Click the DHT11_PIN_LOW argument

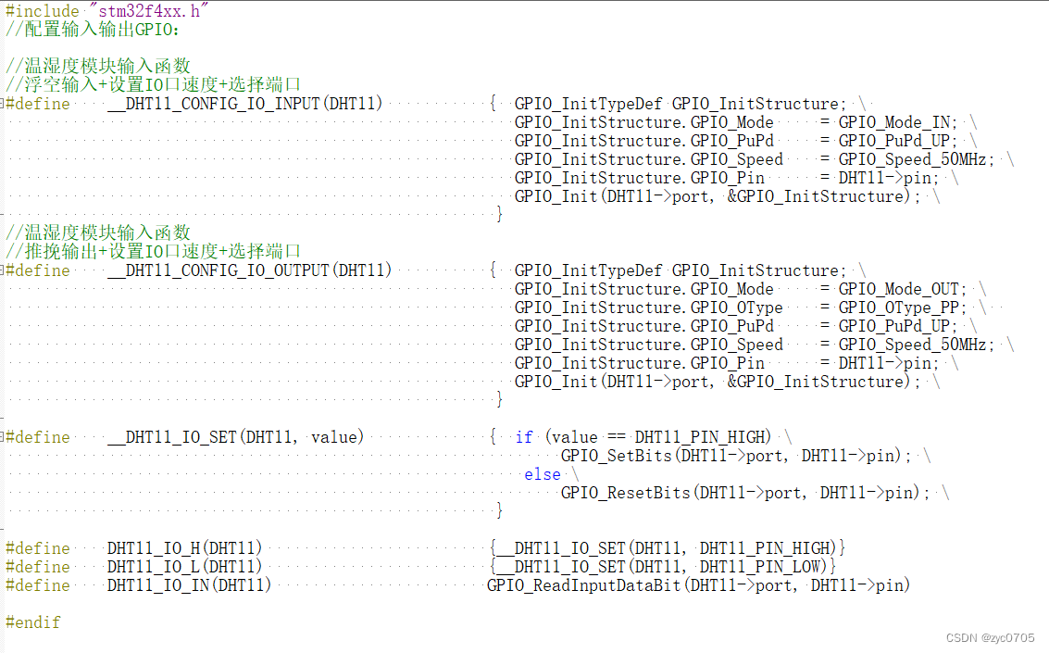(759, 567)
